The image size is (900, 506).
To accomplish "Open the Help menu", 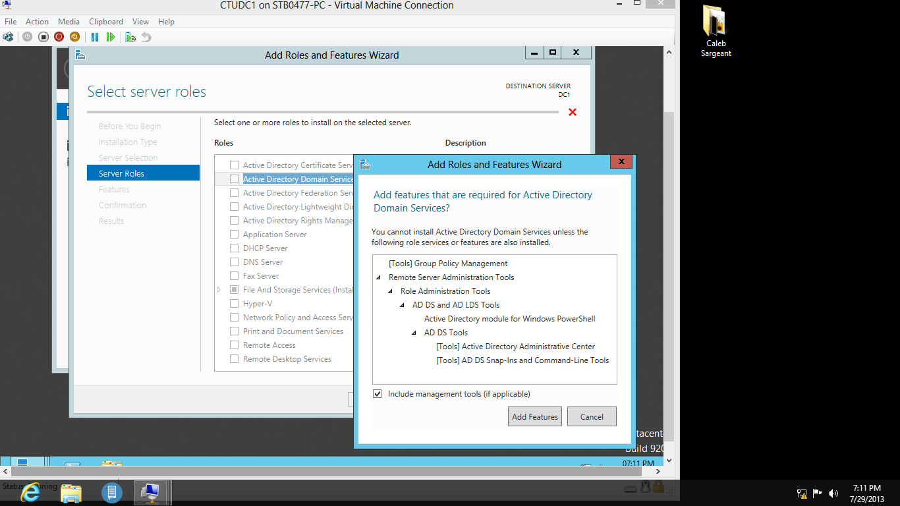I will coord(166,22).
